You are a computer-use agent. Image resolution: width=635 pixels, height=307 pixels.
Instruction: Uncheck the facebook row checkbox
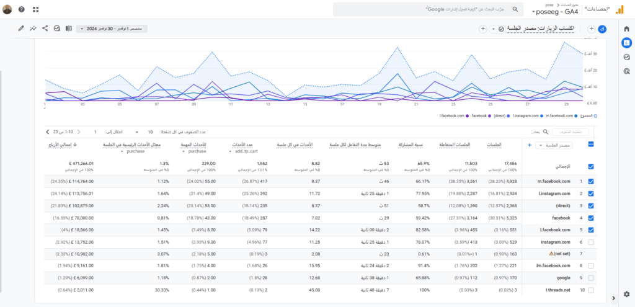tap(590, 218)
